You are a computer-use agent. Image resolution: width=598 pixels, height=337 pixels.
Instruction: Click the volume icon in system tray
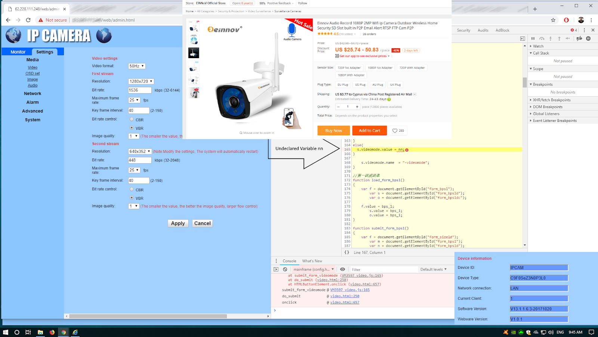click(x=551, y=332)
